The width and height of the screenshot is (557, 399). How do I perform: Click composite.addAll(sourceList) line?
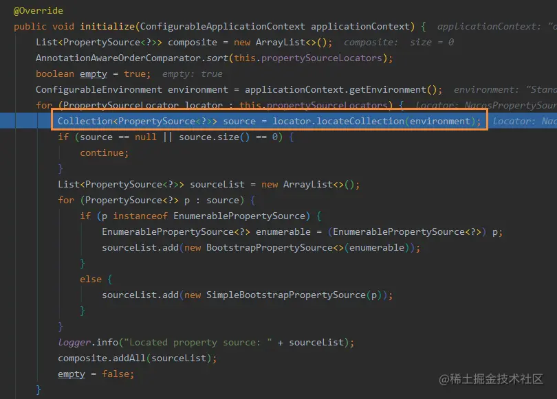pos(138,358)
